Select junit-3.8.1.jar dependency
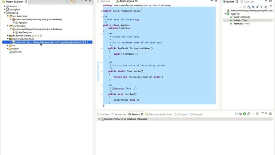 47,42
